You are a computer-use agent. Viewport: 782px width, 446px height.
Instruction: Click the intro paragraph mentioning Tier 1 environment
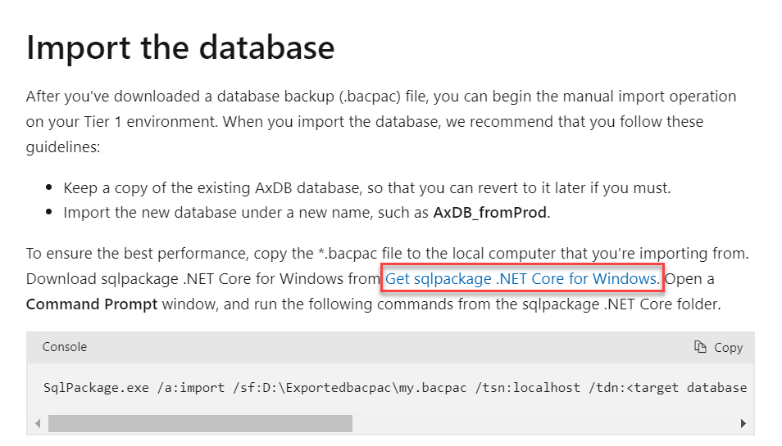tap(381, 122)
